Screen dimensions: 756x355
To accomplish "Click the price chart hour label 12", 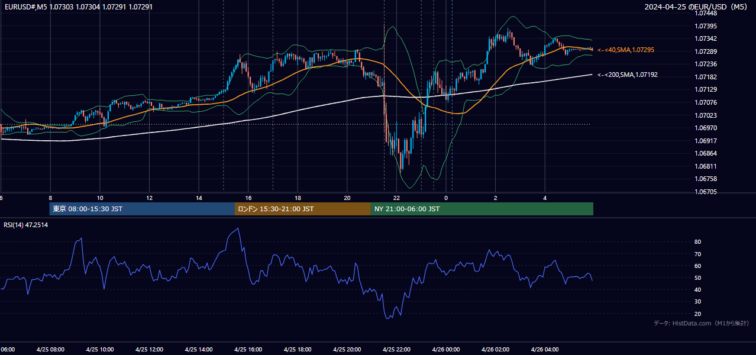I will (150, 198).
